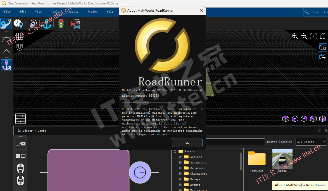Add logic node to the right

pos(20,144)
